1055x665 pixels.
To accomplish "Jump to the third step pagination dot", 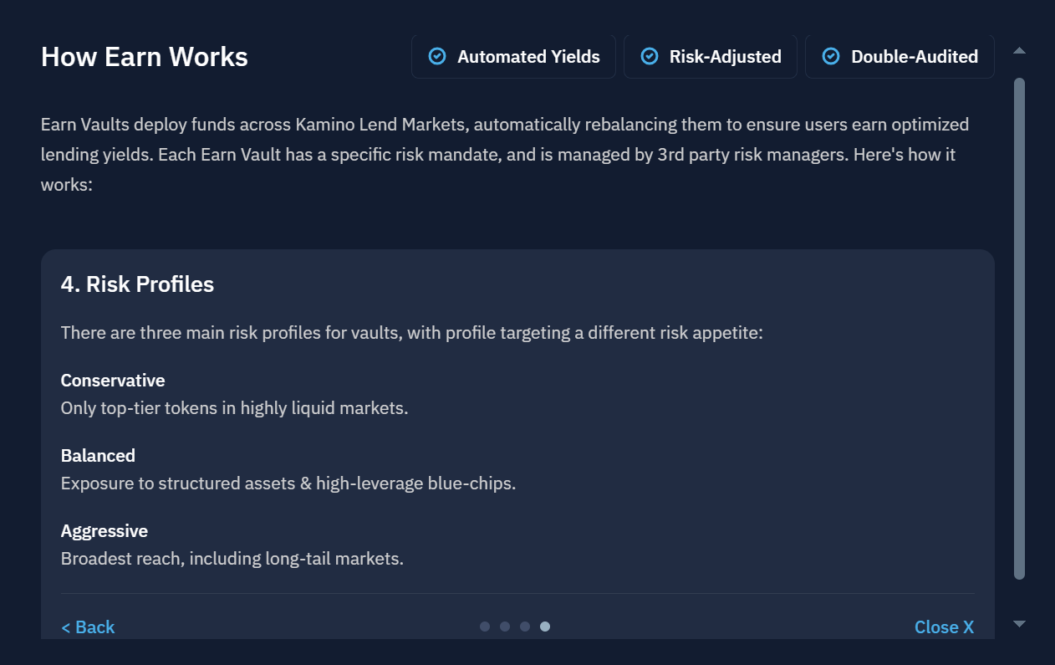I will point(525,627).
